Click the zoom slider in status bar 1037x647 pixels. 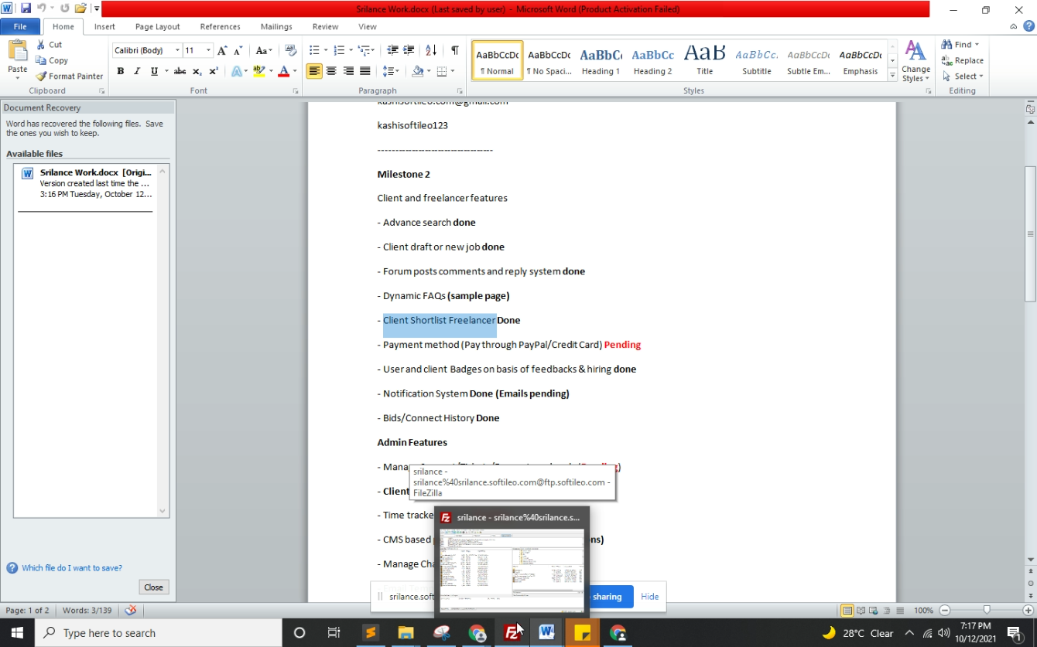pyautogui.click(x=986, y=611)
